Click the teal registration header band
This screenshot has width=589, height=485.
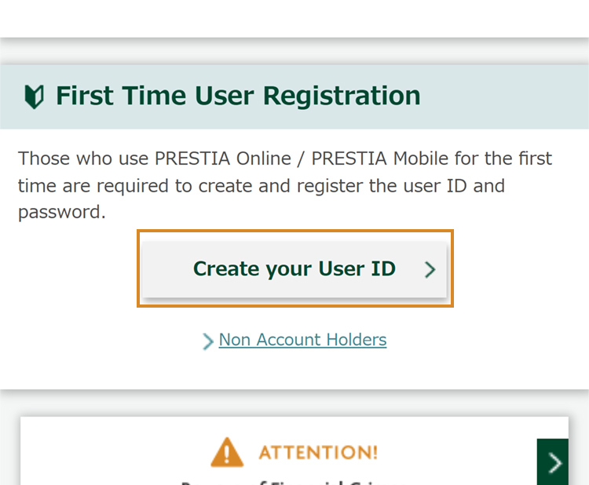503,96
